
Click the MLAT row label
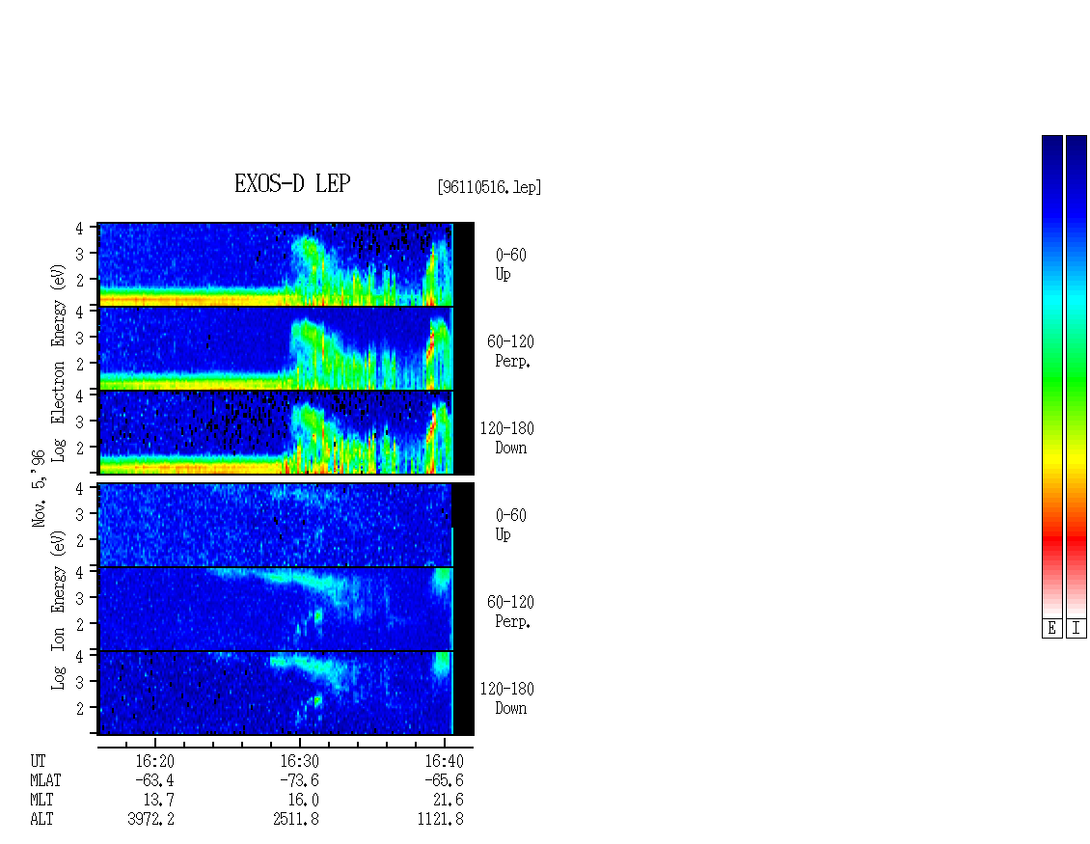coord(45,780)
